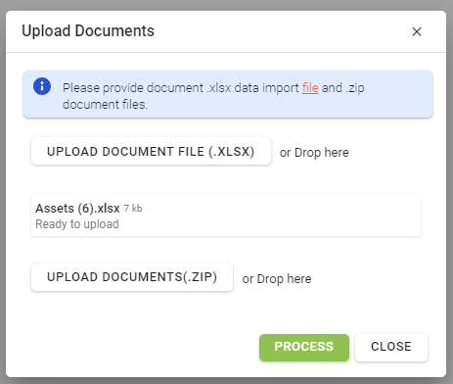Click the white CLOSE button
The width and height of the screenshot is (453, 384).
click(391, 348)
